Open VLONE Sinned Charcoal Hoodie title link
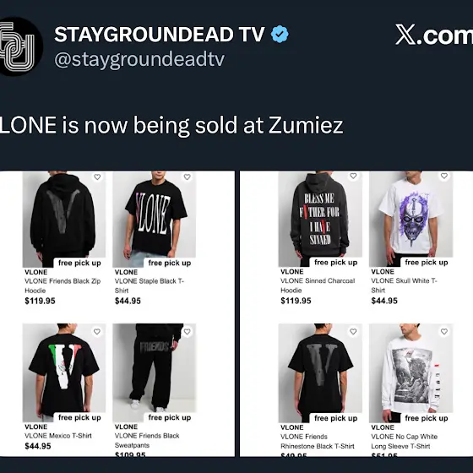Screen dimensions: 473x473 318,285
